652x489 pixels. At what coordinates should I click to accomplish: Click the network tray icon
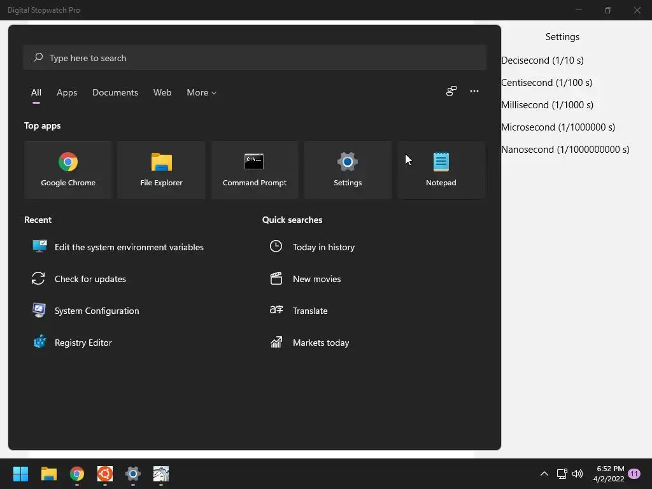pyautogui.click(x=562, y=474)
